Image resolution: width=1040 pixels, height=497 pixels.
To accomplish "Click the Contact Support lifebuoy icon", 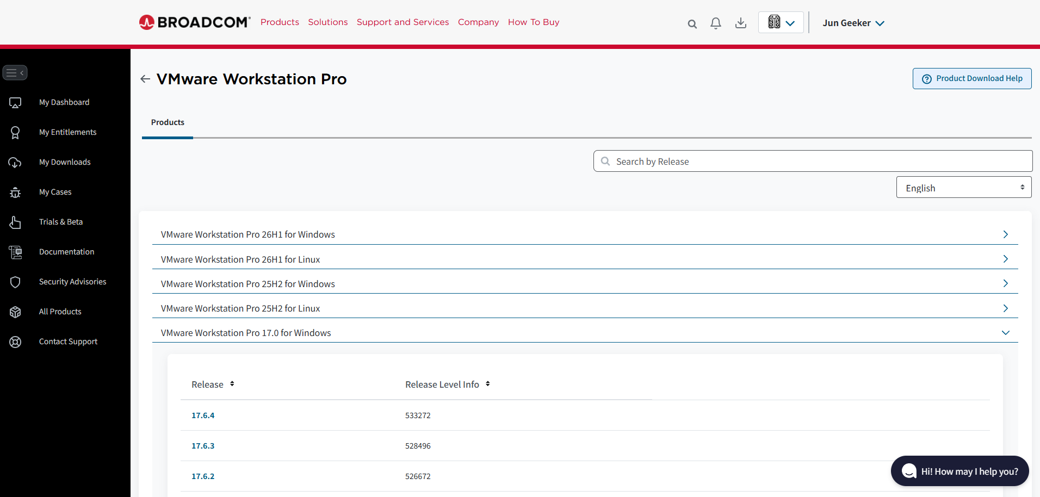I will pos(15,341).
